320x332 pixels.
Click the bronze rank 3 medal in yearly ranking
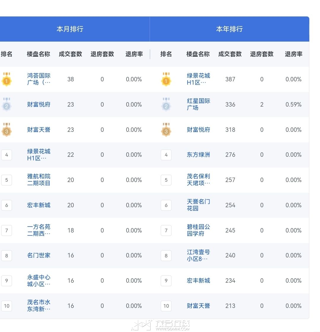tap(166, 130)
